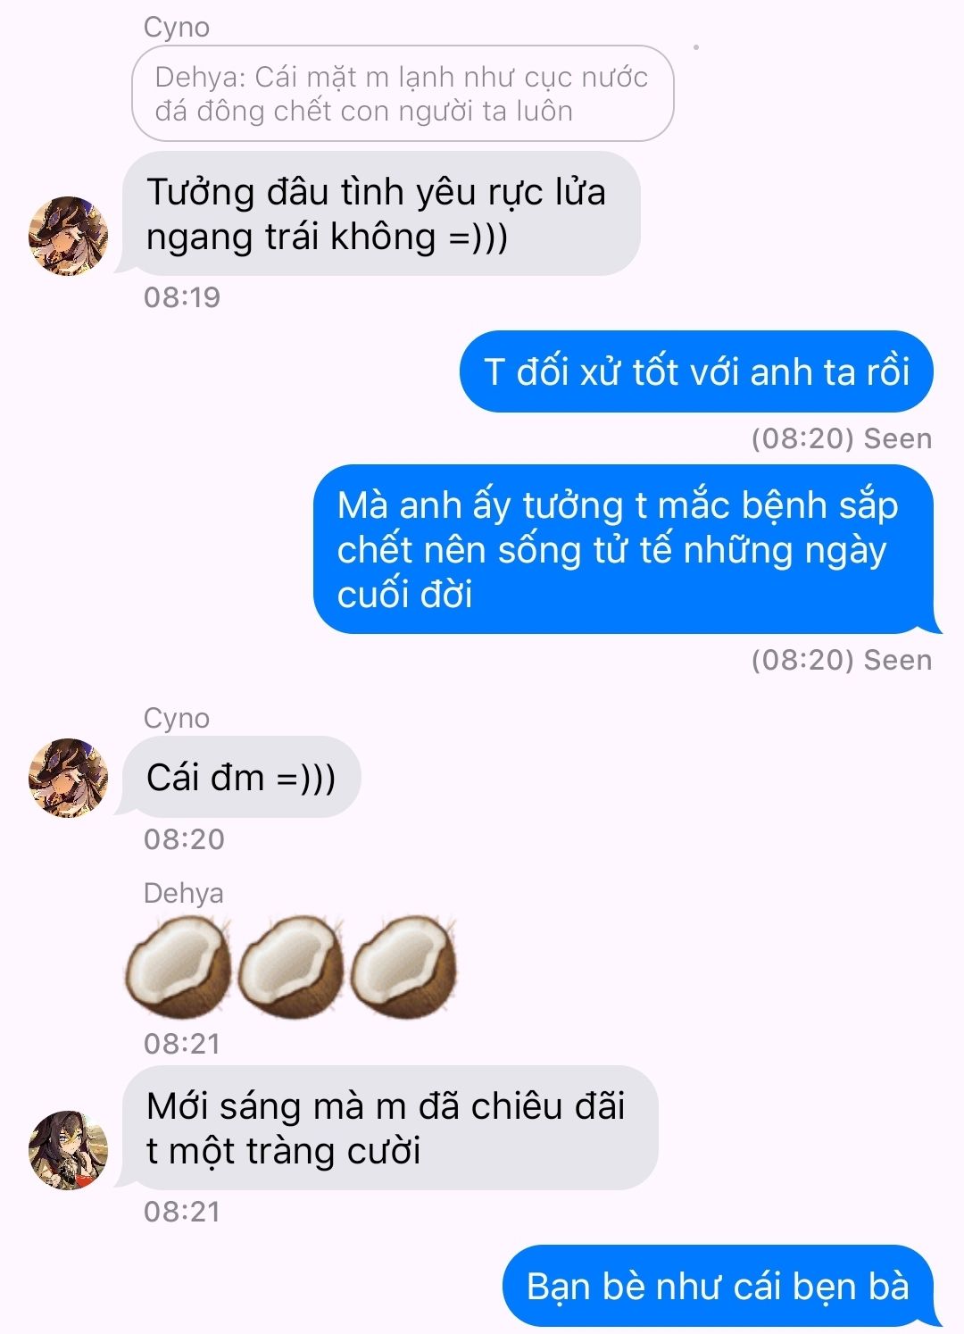This screenshot has height=1334, width=964.
Task: Select the 'T đối xử tốt với anh ta rồi' bubble
Action: 696,371
